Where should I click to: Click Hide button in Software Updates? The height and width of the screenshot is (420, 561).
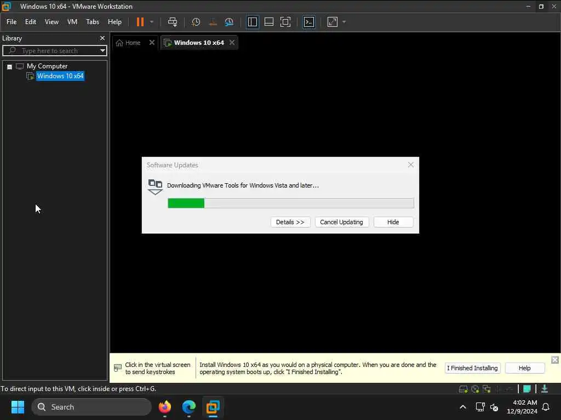point(393,222)
